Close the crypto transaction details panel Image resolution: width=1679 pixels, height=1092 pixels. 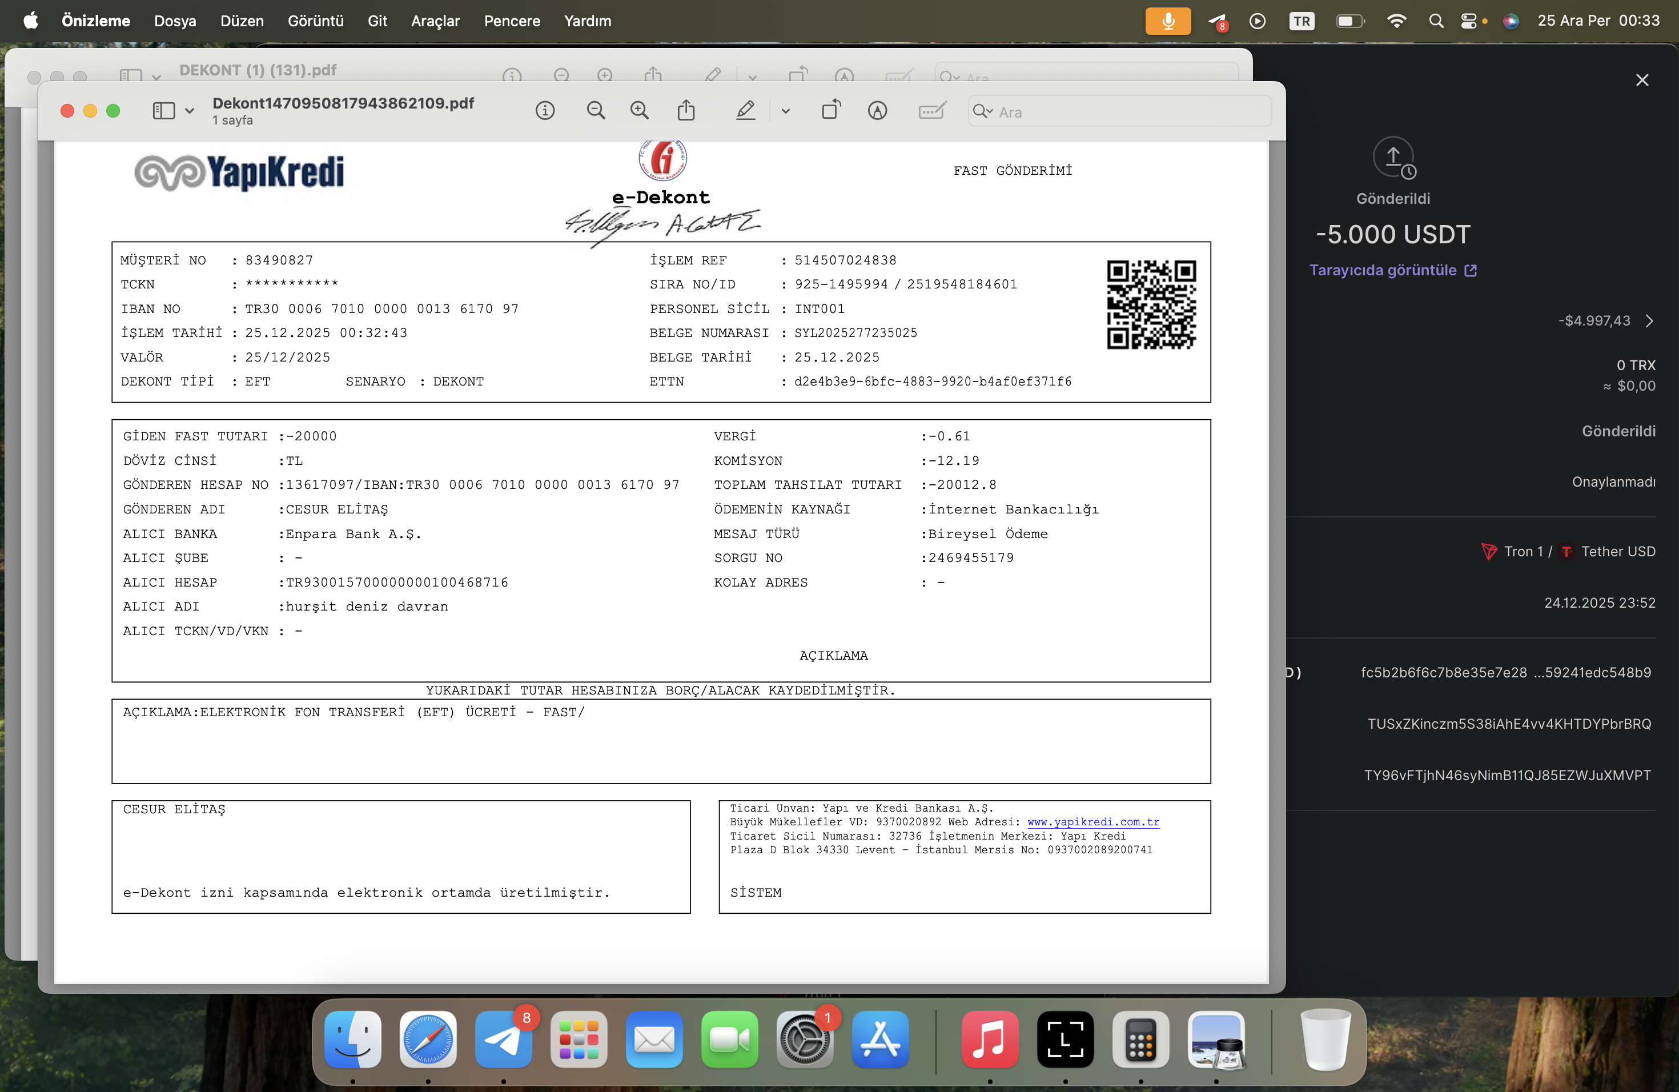1642,81
